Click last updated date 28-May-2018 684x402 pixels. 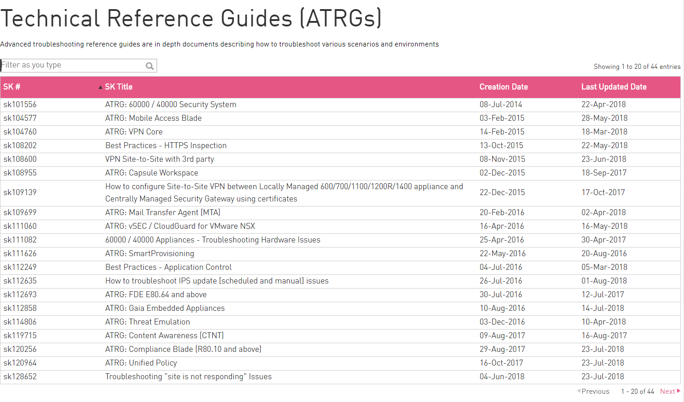(x=605, y=118)
